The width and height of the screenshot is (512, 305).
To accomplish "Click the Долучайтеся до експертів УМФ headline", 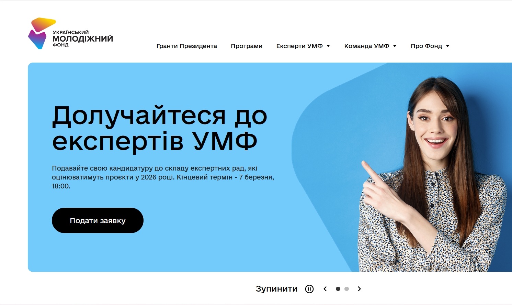I will [x=160, y=128].
